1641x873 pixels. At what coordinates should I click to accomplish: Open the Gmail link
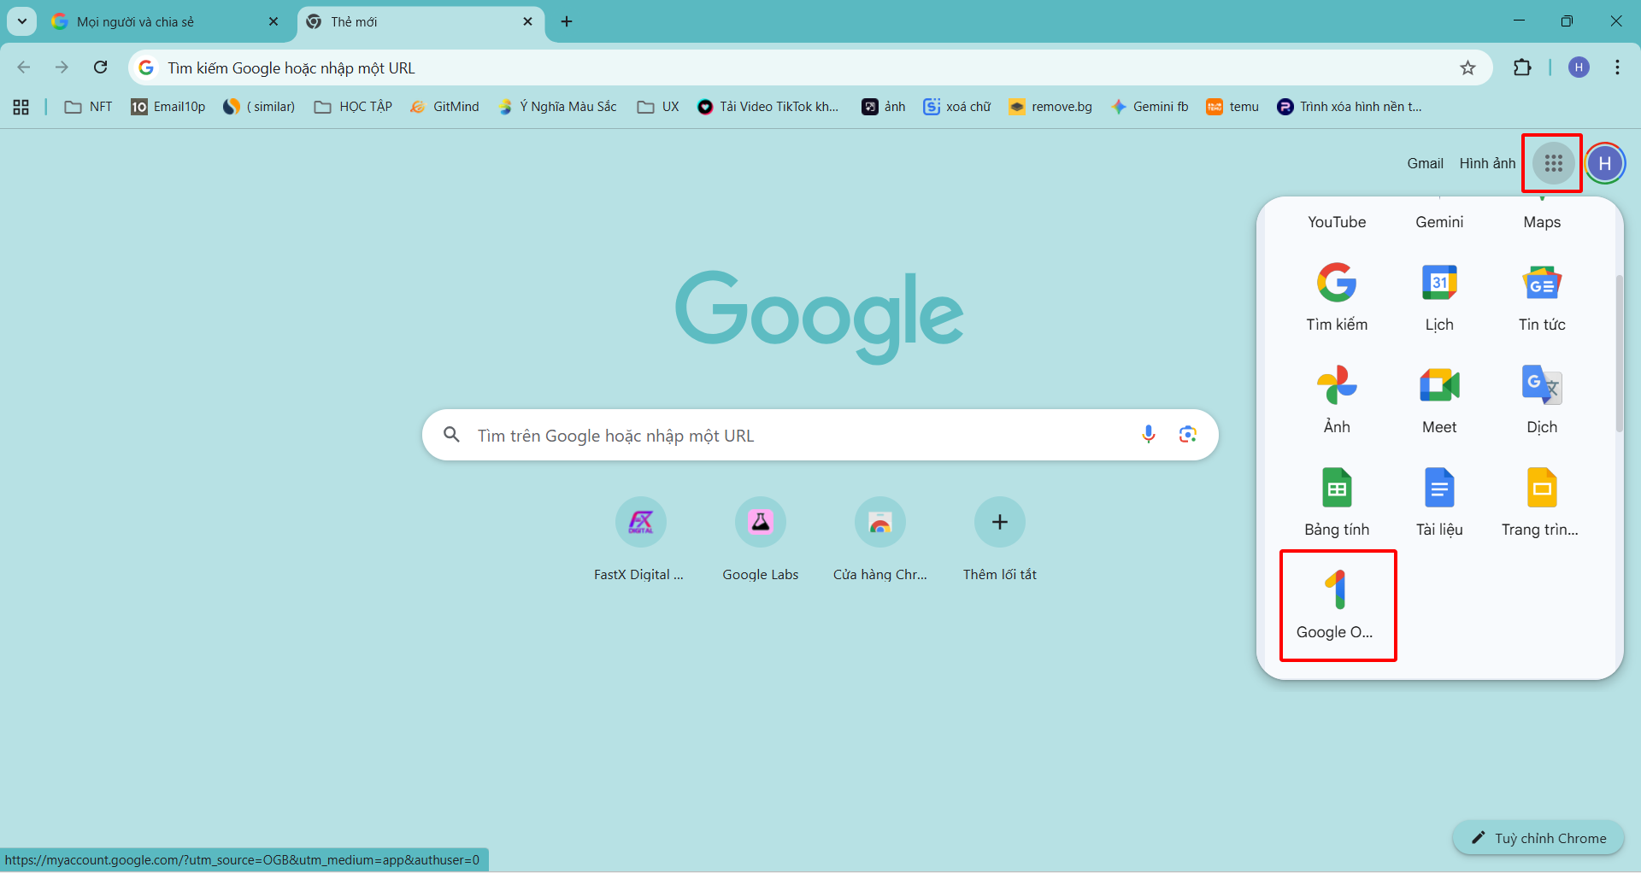[1425, 163]
